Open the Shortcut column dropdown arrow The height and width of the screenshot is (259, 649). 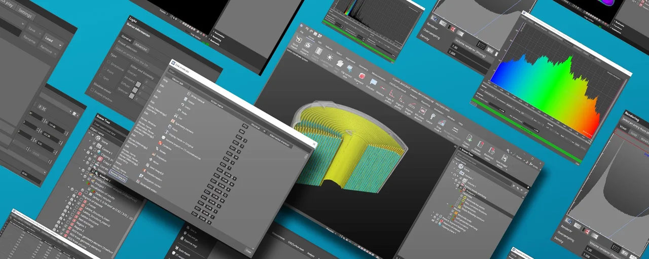264,131
